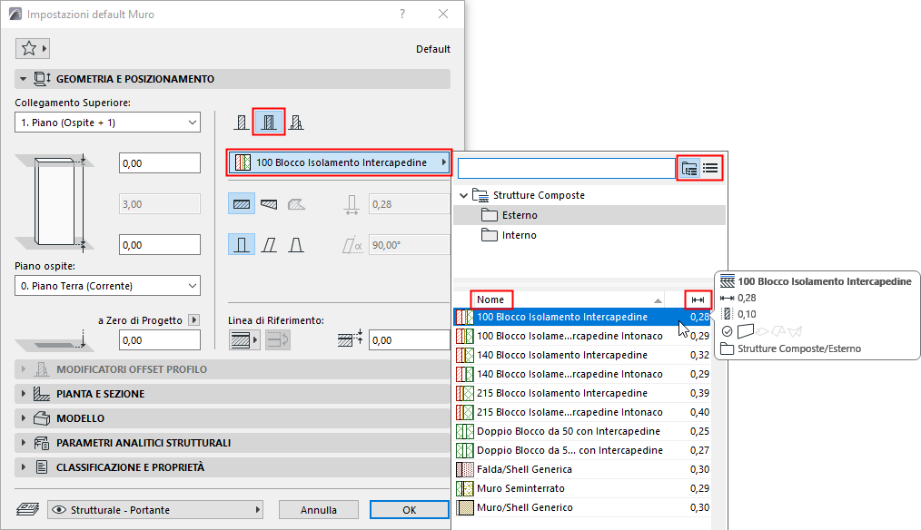
Task: Select the Interno folder
Action: pyautogui.click(x=589, y=235)
